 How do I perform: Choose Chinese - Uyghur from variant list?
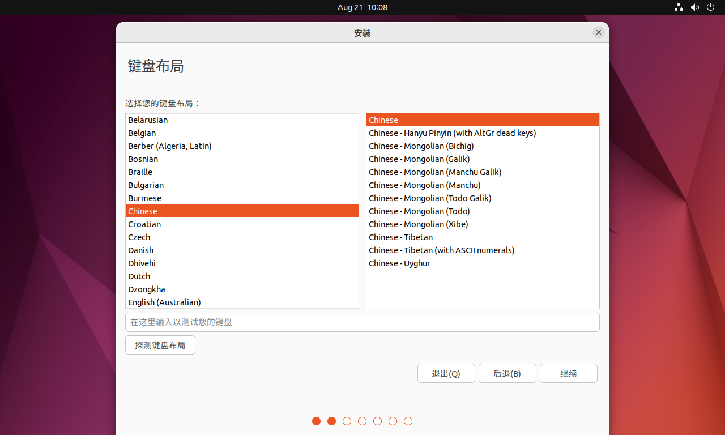pos(399,263)
